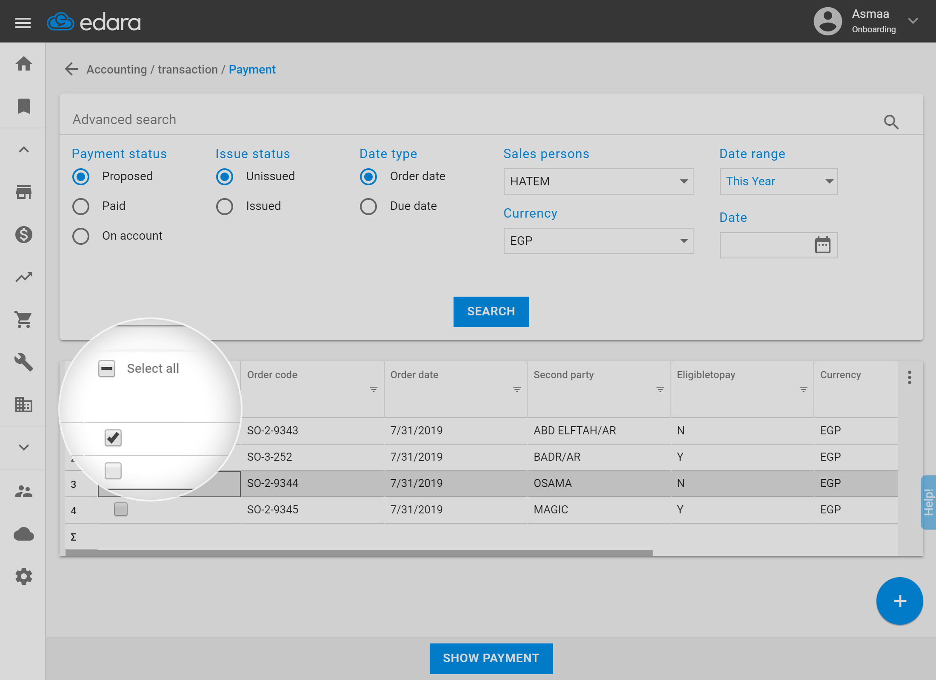Open the grid's three-dot column menu
The width and height of the screenshot is (936, 680).
click(x=909, y=377)
